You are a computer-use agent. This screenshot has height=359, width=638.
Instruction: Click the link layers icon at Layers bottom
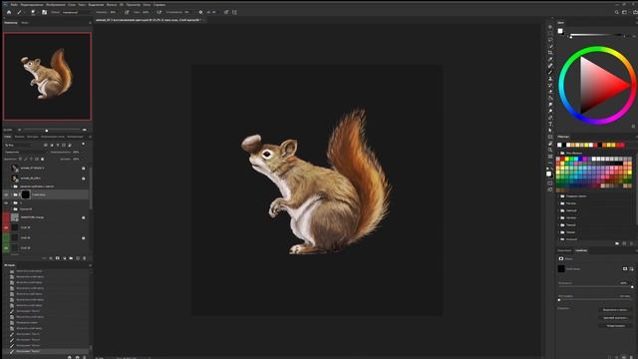point(44,258)
